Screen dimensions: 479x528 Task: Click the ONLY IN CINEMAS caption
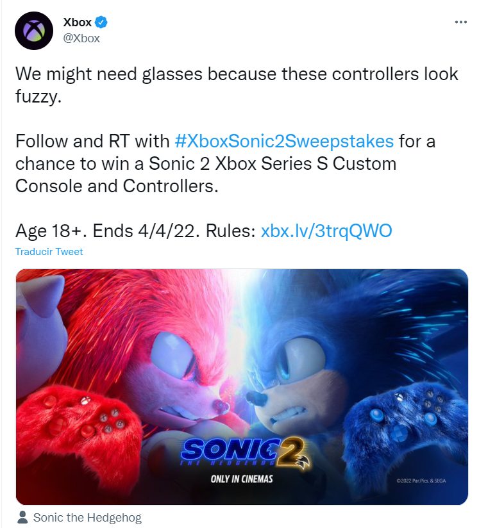click(241, 479)
